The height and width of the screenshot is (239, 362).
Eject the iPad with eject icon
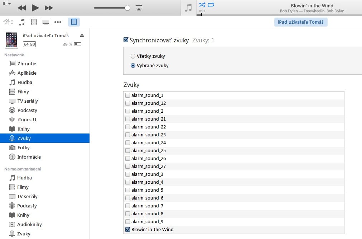tap(82, 36)
